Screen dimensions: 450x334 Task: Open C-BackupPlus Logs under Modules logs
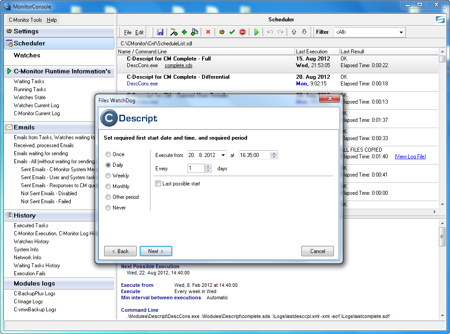coord(34,294)
